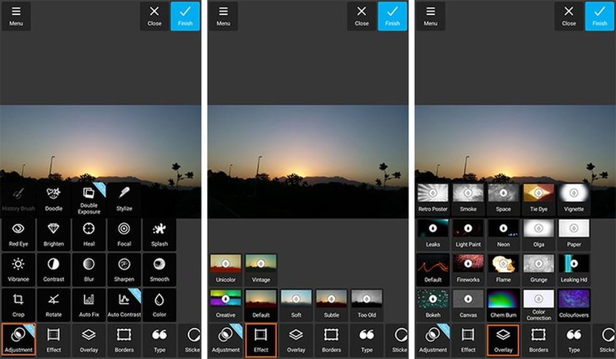Select the Grunge overlay pack

[x=538, y=270]
